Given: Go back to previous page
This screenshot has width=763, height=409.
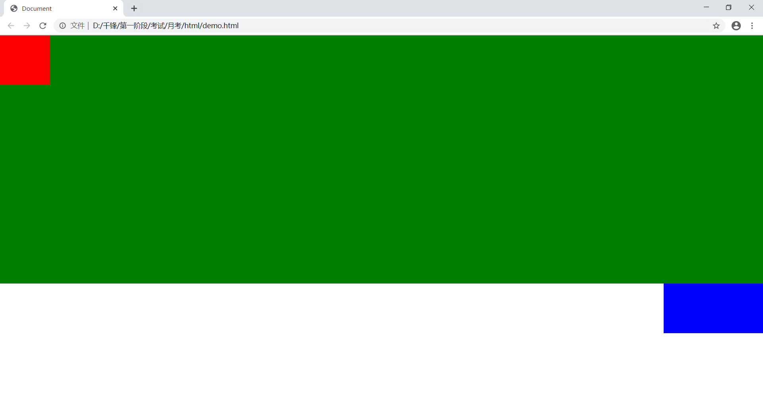Looking at the screenshot, I should [x=11, y=26].
